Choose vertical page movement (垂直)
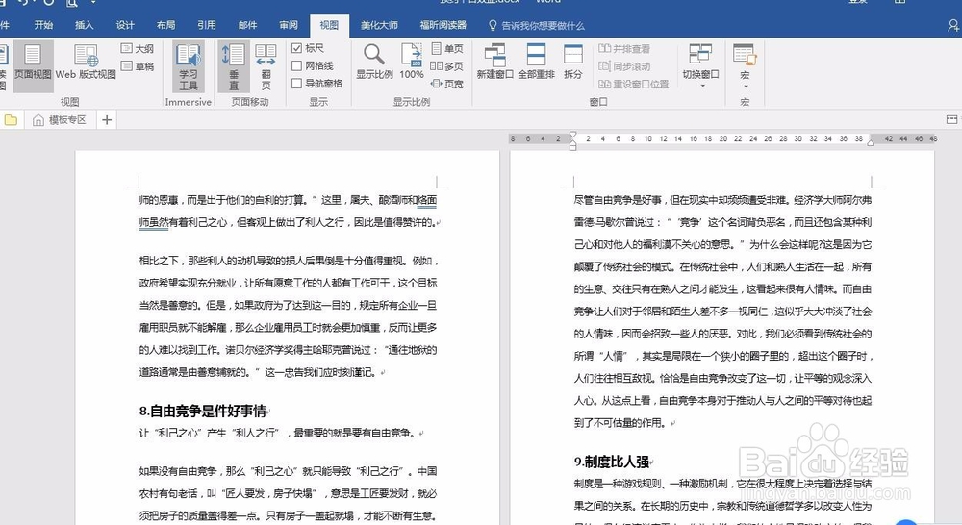 [x=234, y=66]
